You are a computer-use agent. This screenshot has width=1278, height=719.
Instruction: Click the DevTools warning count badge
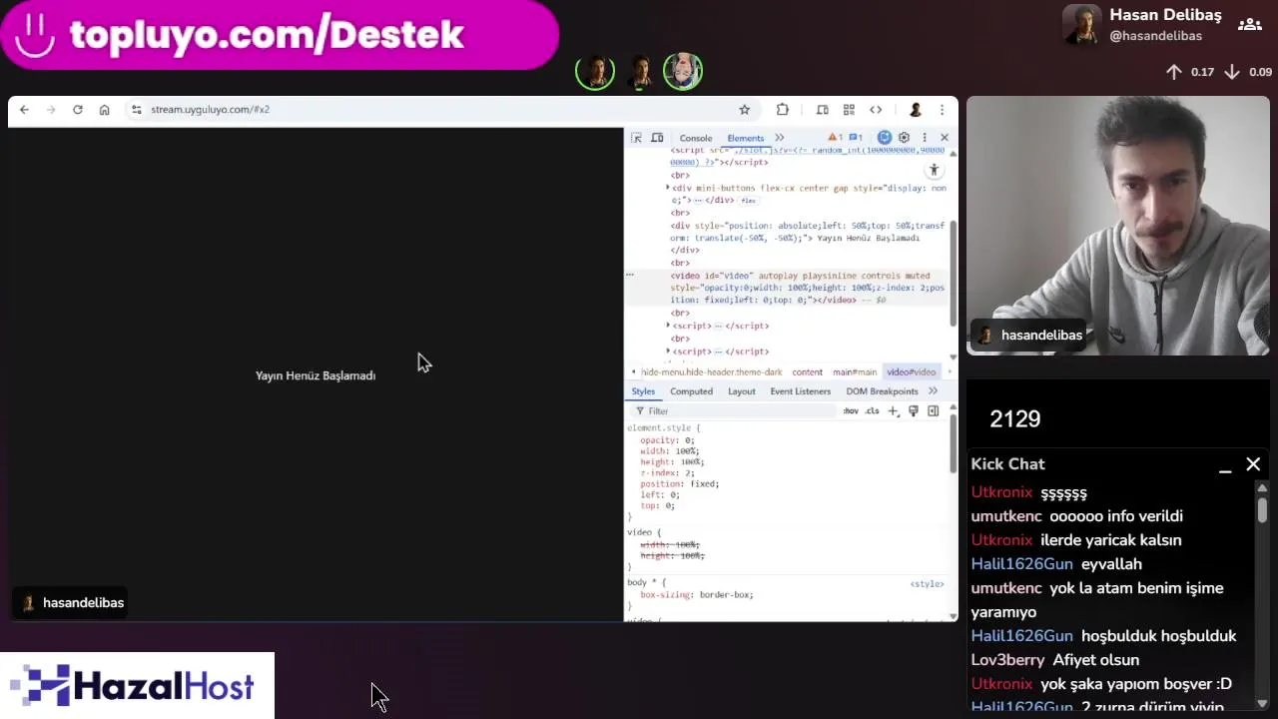pos(835,138)
